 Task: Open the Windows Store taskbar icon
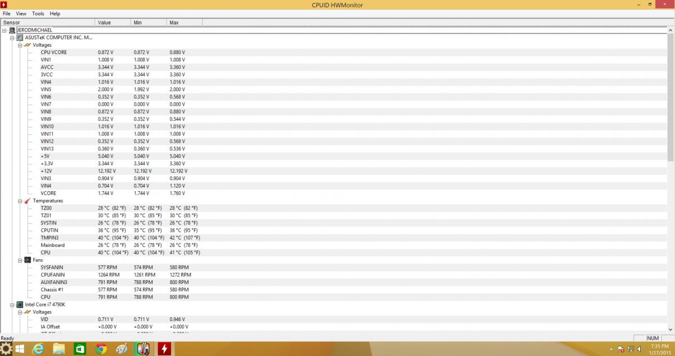click(x=80, y=349)
